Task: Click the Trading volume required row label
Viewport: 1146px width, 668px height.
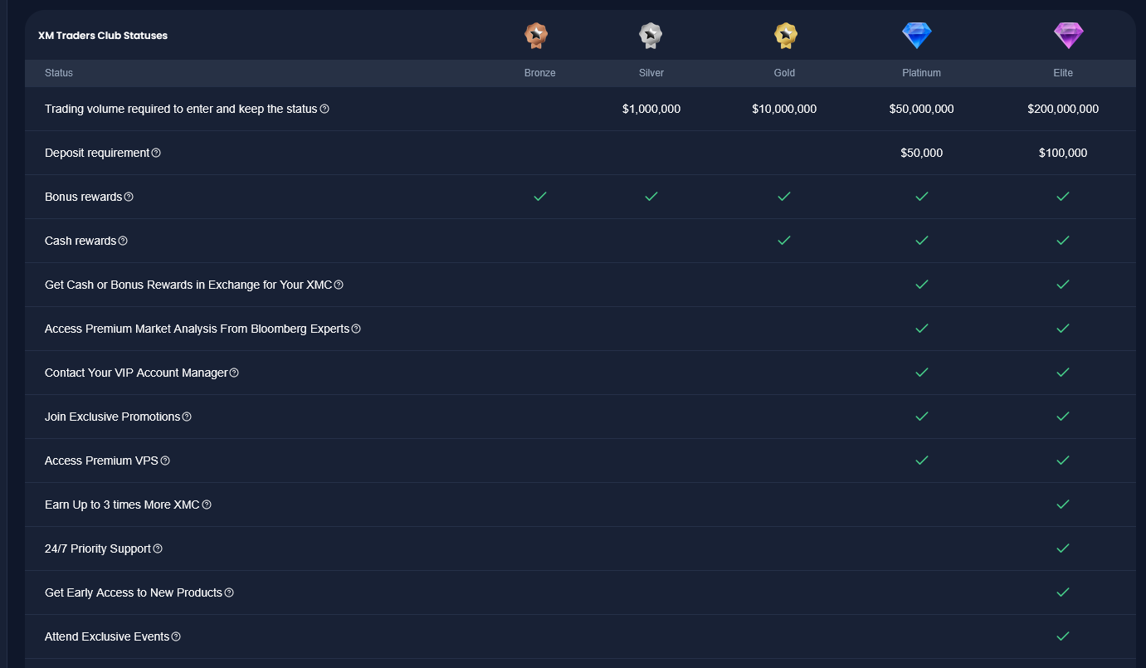Action: click(x=181, y=109)
